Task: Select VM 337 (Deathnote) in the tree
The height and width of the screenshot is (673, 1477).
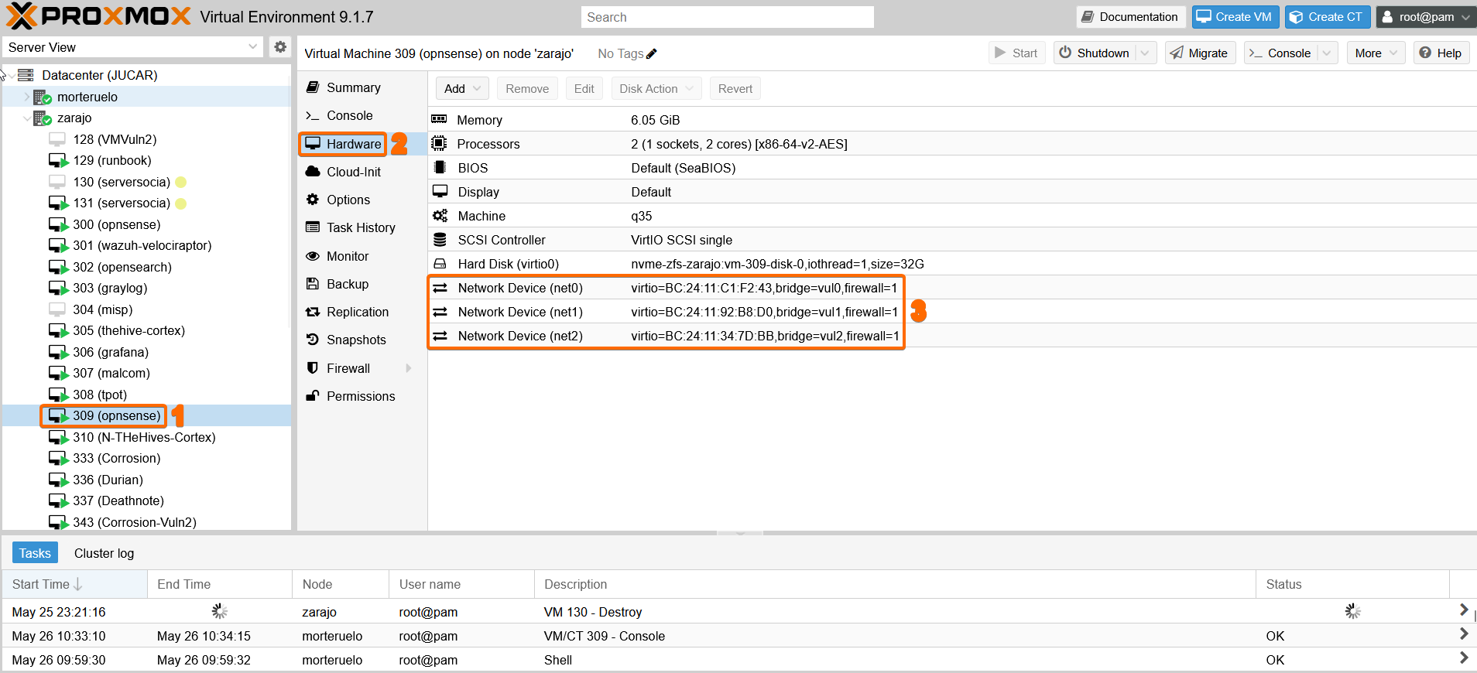Action: pos(118,500)
